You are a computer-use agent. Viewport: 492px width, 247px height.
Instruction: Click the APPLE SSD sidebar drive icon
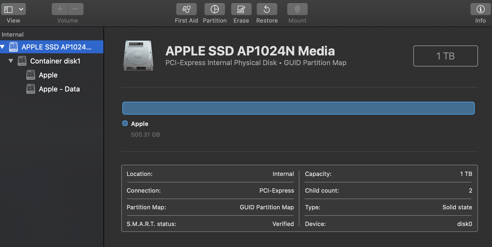[13, 47]
